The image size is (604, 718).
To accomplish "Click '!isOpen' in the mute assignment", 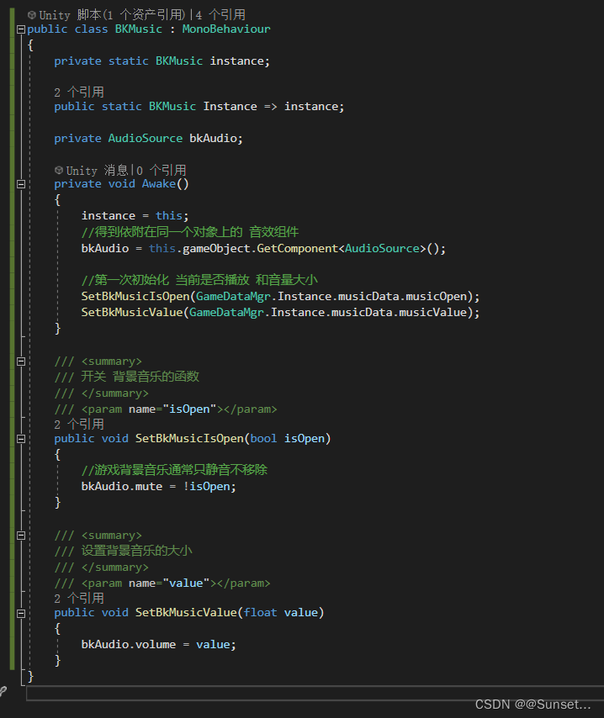I will (x=206, y=486).
